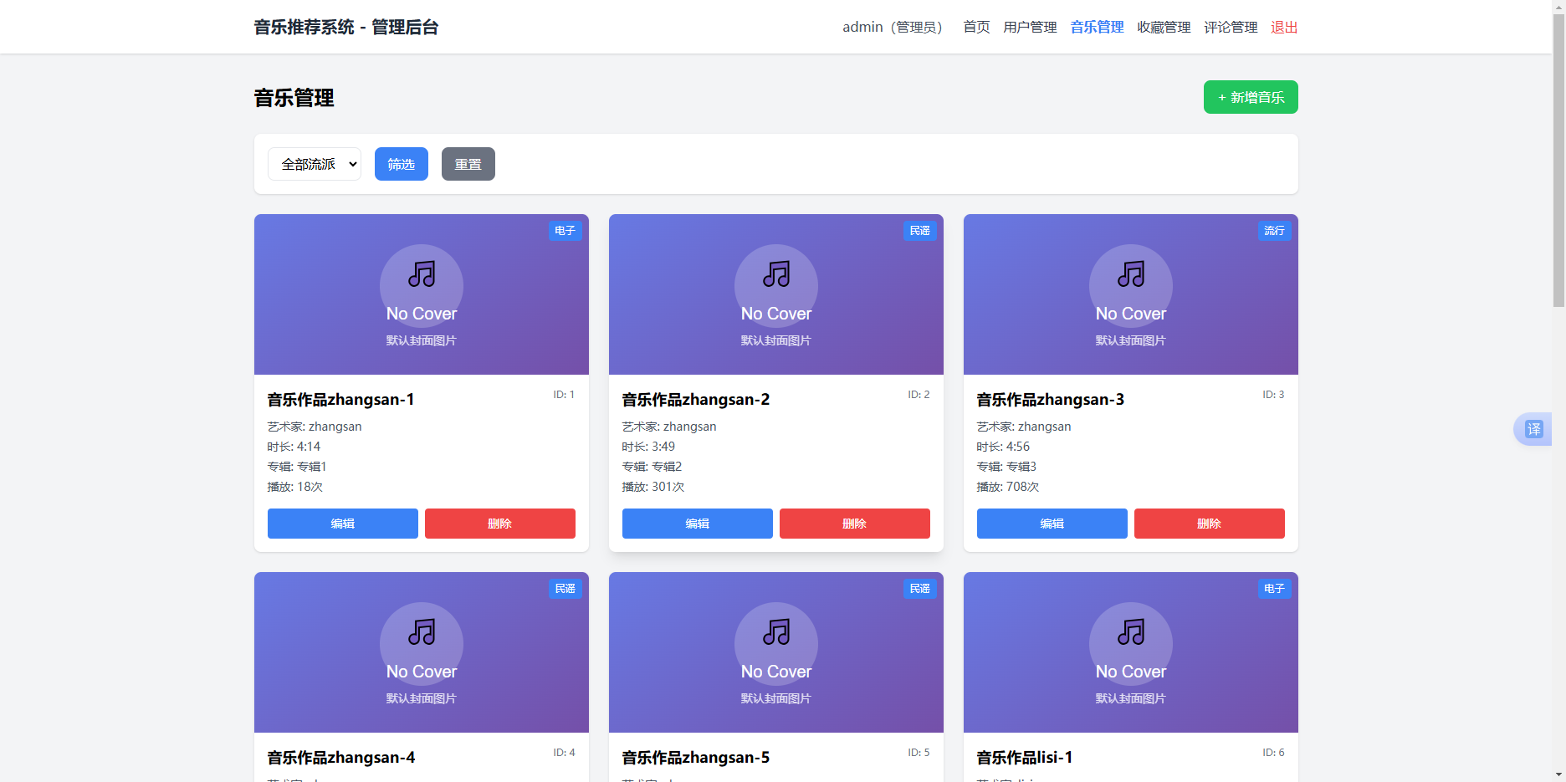Image resolution: width=1566 pixels, height=782 pixels.
Task: Click the text 时长: 3:49
Action: click(x=648, y=447)
